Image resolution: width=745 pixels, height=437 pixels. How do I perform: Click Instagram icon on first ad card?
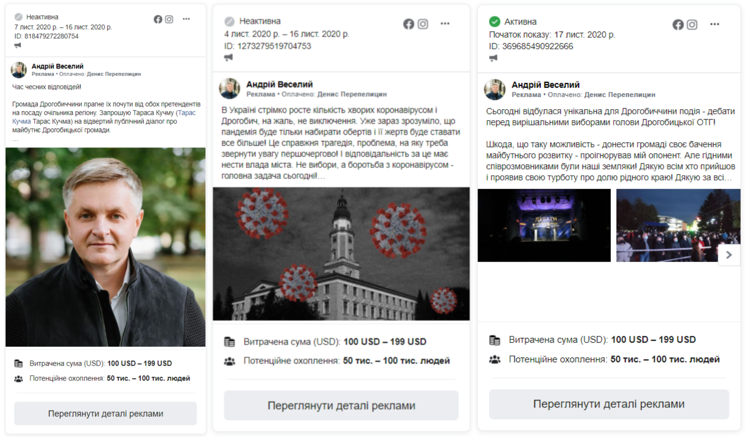point(169,19)
